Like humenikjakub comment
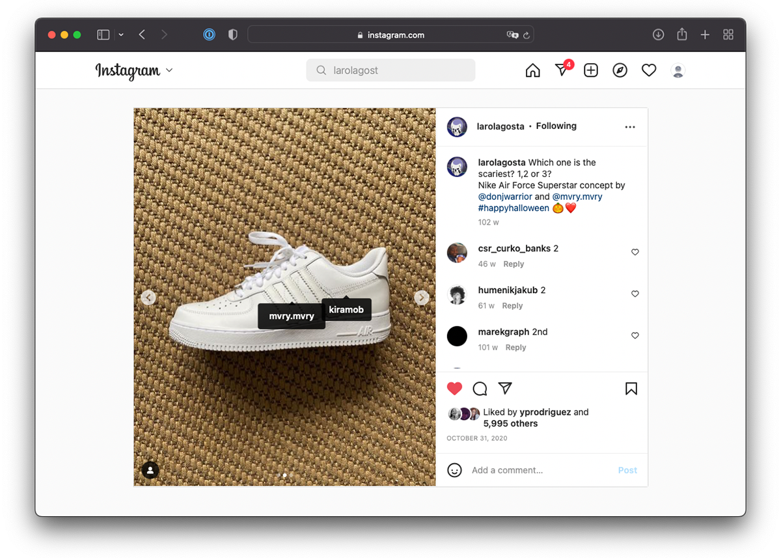 [635, 294]
